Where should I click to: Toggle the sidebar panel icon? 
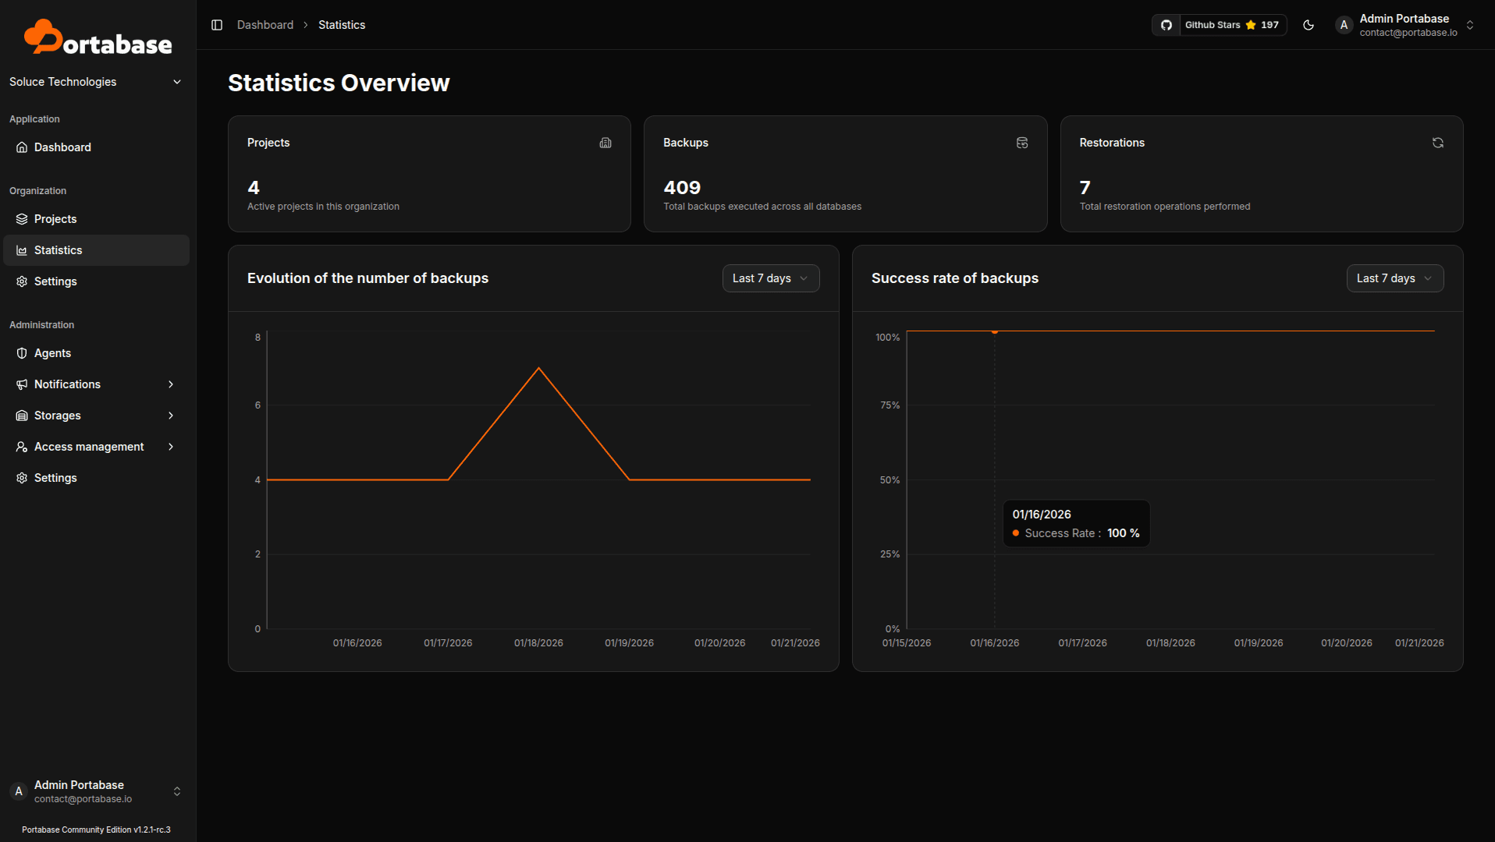pos(217,25)
